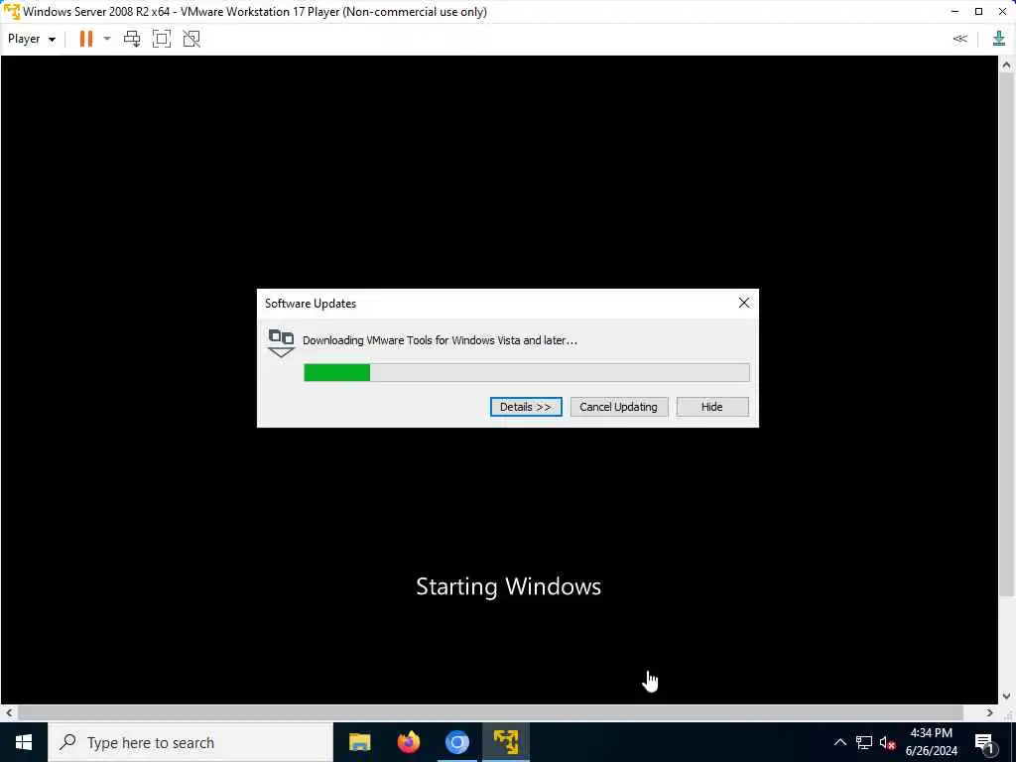Open the Windows Start menu

click(x=24, y=742)
